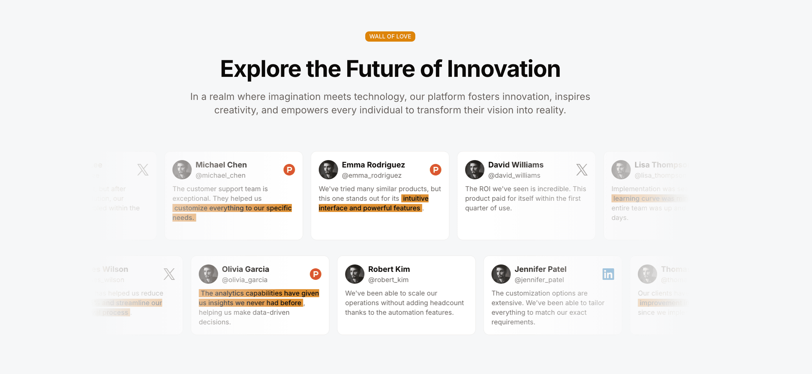This screenshot has height=374, width=812.
Task: Click the Robert Kim name
Action: 389,269
